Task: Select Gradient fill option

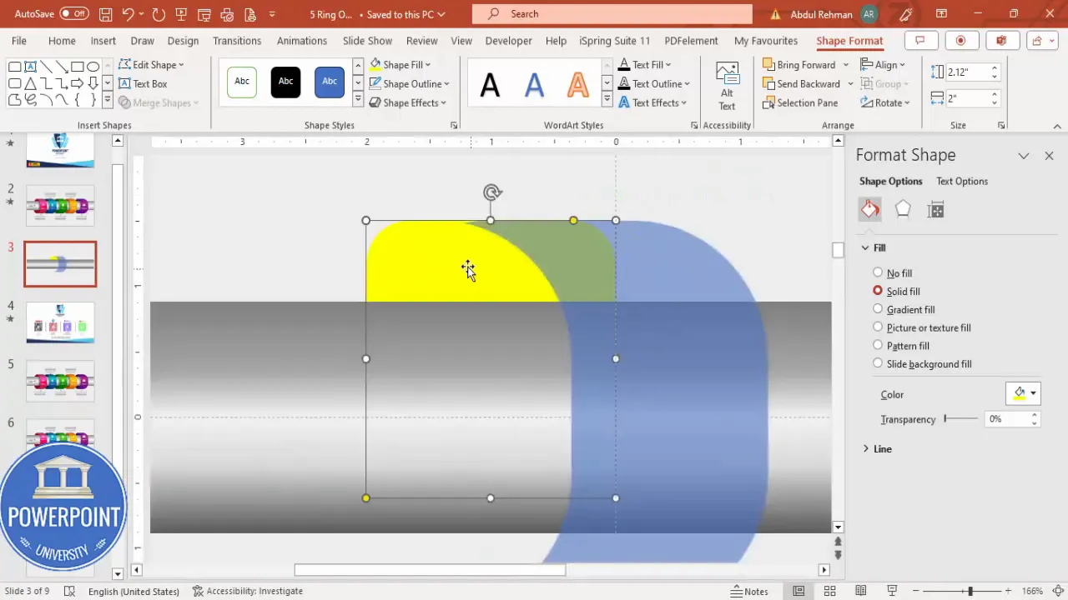Action: tap(904, 309)
